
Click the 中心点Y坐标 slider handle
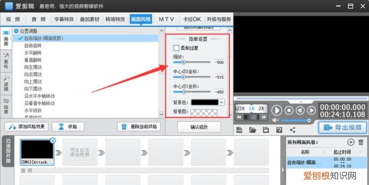(x=184, y=92)
